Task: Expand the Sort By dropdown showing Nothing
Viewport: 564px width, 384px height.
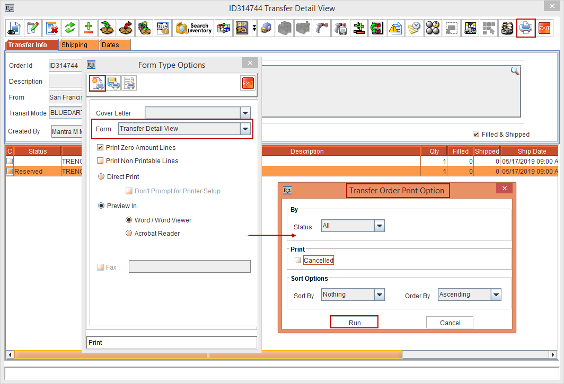Action: (x=379, y=294)
